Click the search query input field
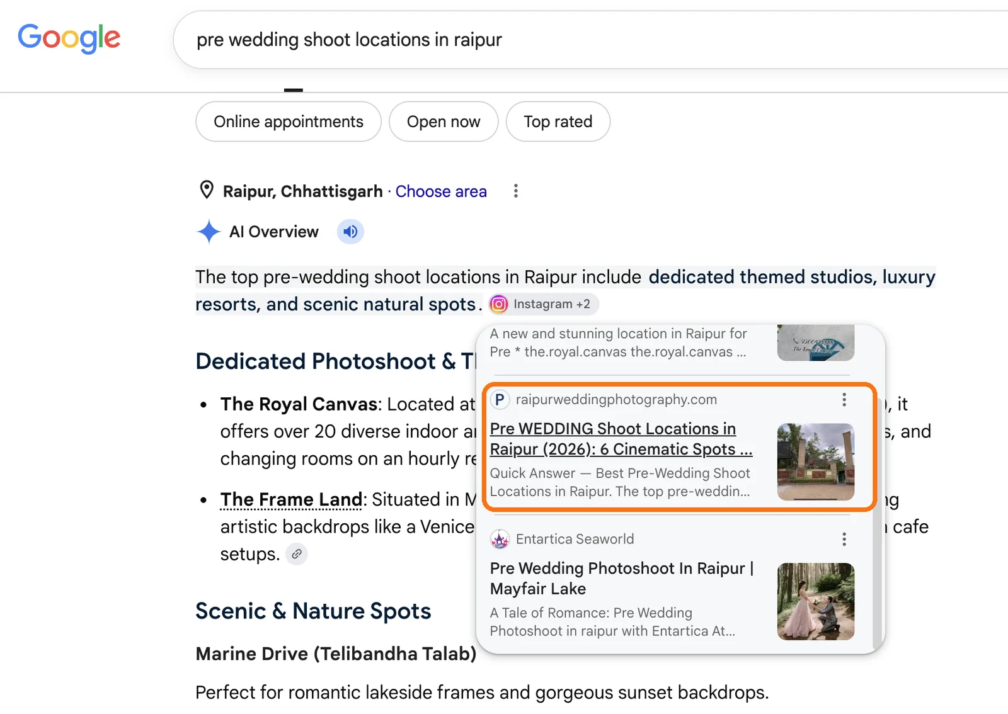Image resolution: width=1008 pixels, height=714 pixels. click(592, 40)
